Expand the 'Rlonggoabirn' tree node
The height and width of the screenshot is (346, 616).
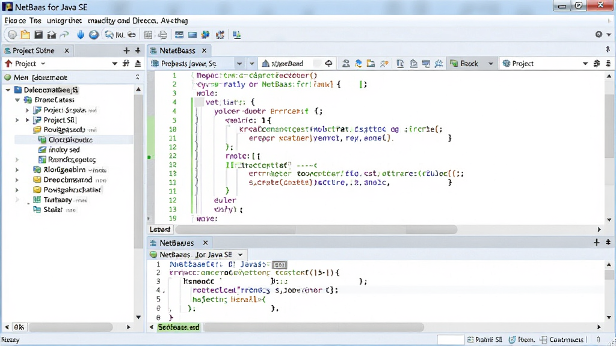17,170
